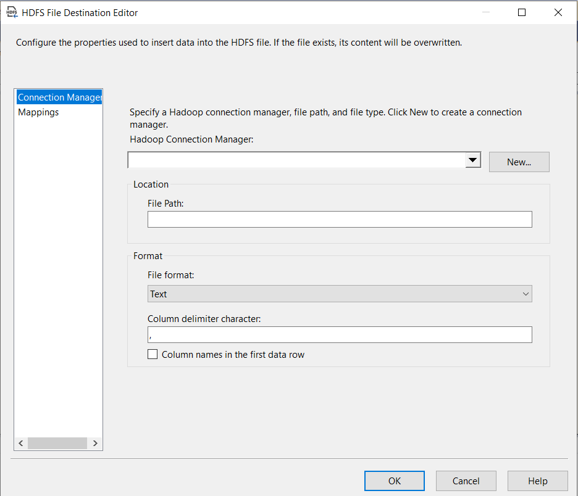Close the HDFS File Destination Editor
Image resolution: width=578 pixels, height=496 pixels.
(558, 12)
